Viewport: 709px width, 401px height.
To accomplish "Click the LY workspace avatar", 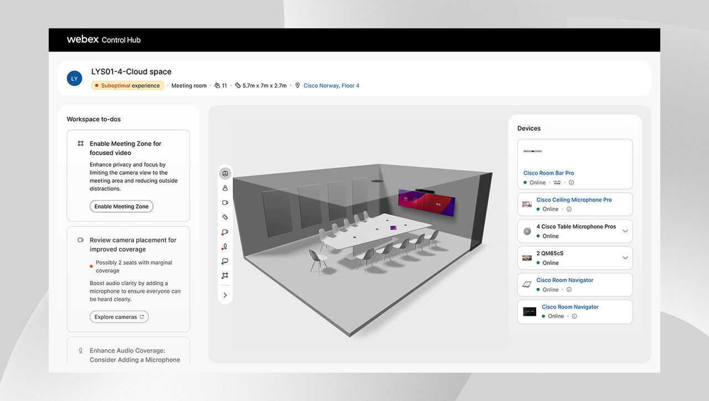I will pos(74,79).
